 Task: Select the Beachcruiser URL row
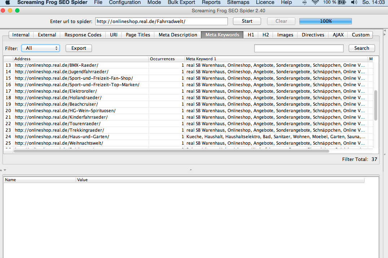click(188, 104)
